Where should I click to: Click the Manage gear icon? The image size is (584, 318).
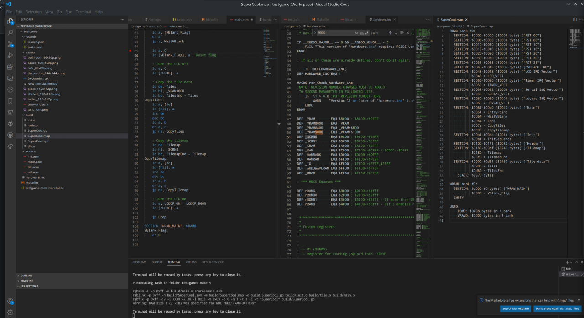click(x=10, y=313)
